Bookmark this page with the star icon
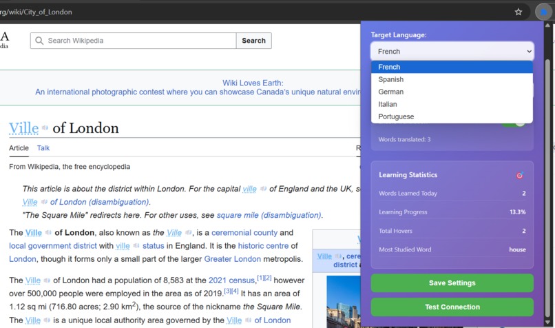 tap(519, 12)
